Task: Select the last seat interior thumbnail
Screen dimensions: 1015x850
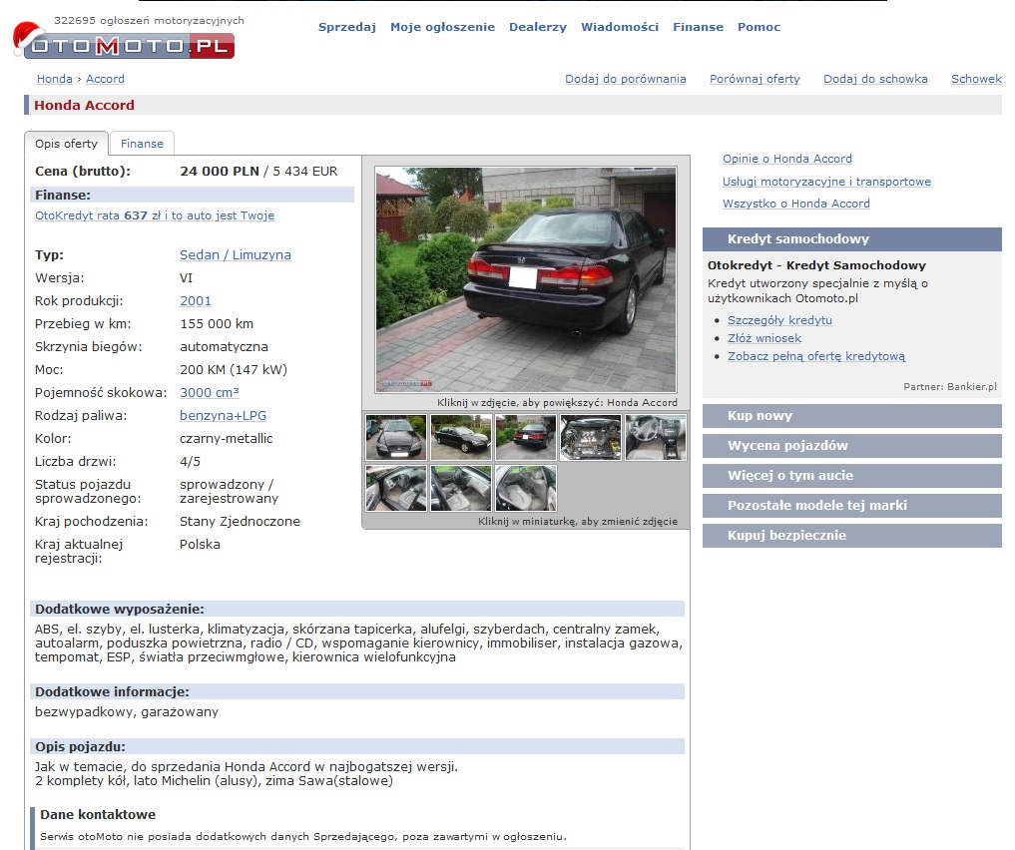Action: click(526, 489)
